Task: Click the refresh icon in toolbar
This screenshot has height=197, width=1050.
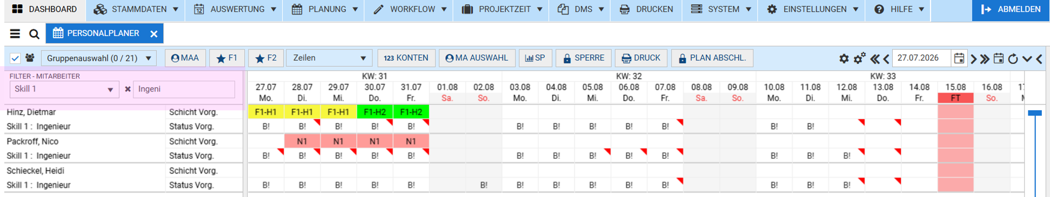Action: click(1013, 59)
